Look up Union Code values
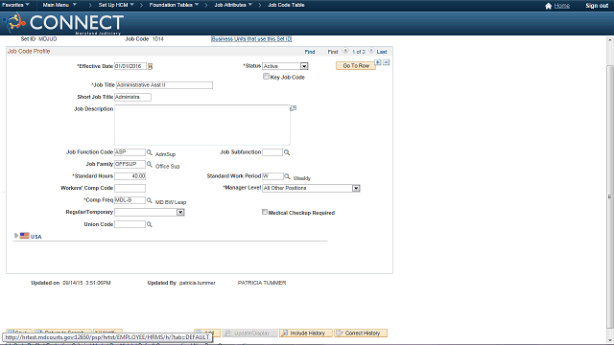 pyautogui.click(x=150, y=224)
